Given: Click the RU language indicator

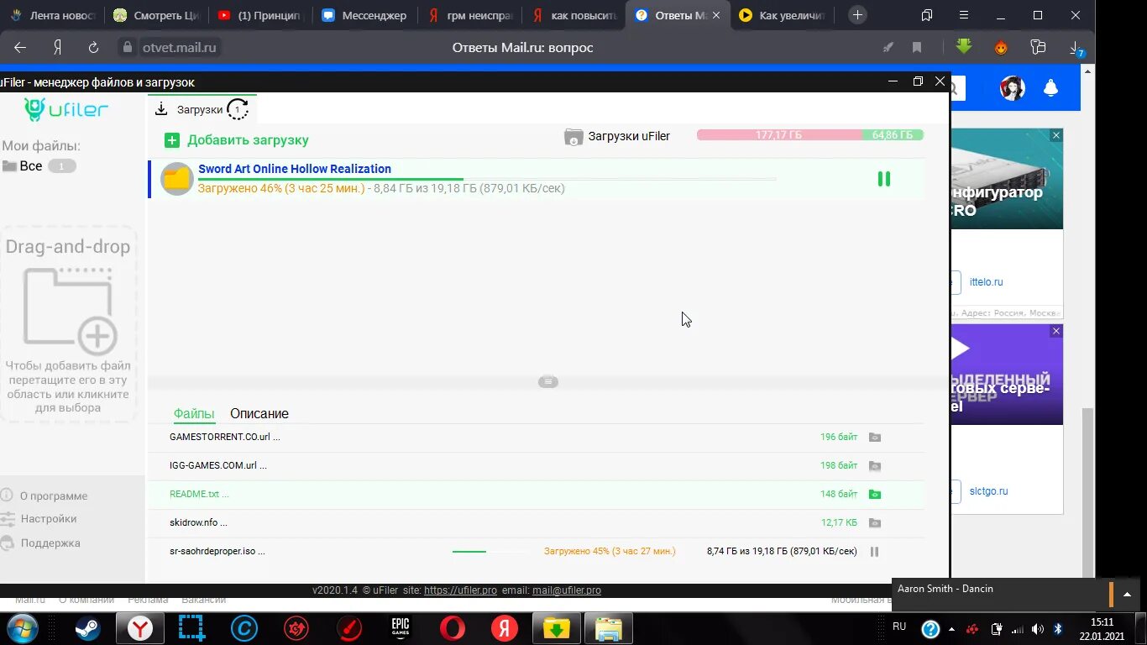Looking at the screenshot, I should pyautogui.click(x=899, y=627).
